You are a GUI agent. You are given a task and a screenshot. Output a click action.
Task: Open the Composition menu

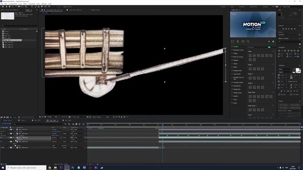click(x=13, y=4)
